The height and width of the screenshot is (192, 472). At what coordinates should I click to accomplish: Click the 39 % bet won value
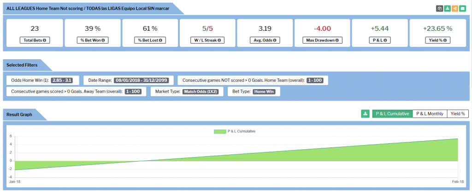click(x=93, y=29)
